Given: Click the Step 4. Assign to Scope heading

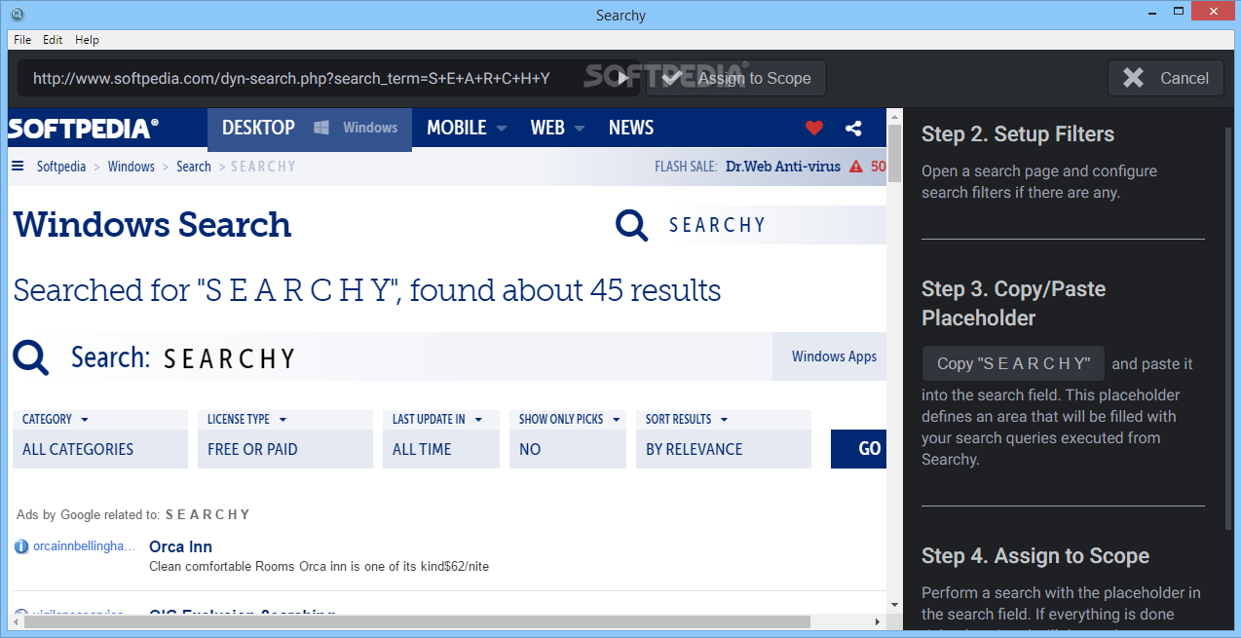Looking at the screenshot, I should [1035, 556].
